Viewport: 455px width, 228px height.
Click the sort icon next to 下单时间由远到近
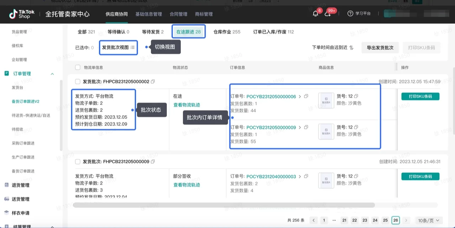pos(351,47)
